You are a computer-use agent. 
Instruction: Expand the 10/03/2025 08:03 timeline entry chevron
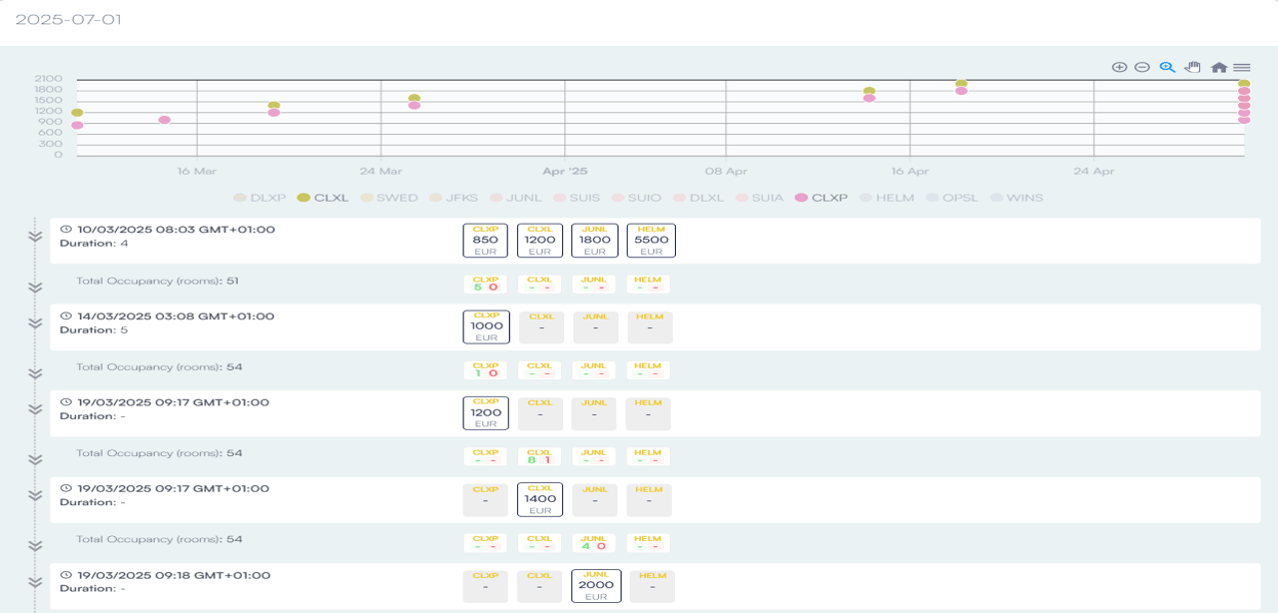[35, 238]
